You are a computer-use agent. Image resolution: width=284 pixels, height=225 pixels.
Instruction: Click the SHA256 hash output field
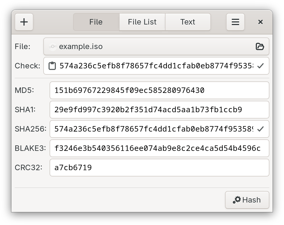point(159,129)
